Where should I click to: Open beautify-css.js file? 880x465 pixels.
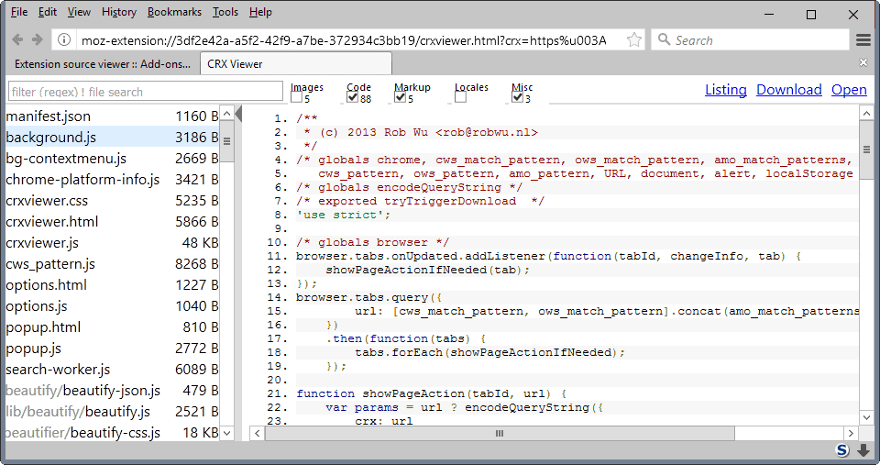pos(112,432)
